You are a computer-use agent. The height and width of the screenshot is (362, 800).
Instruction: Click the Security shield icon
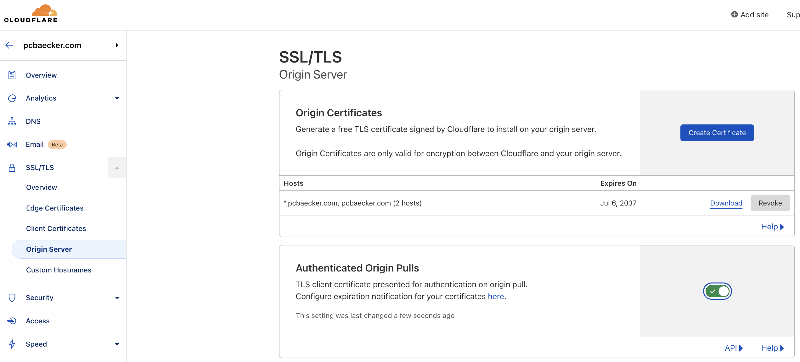(x=12, y=298)
